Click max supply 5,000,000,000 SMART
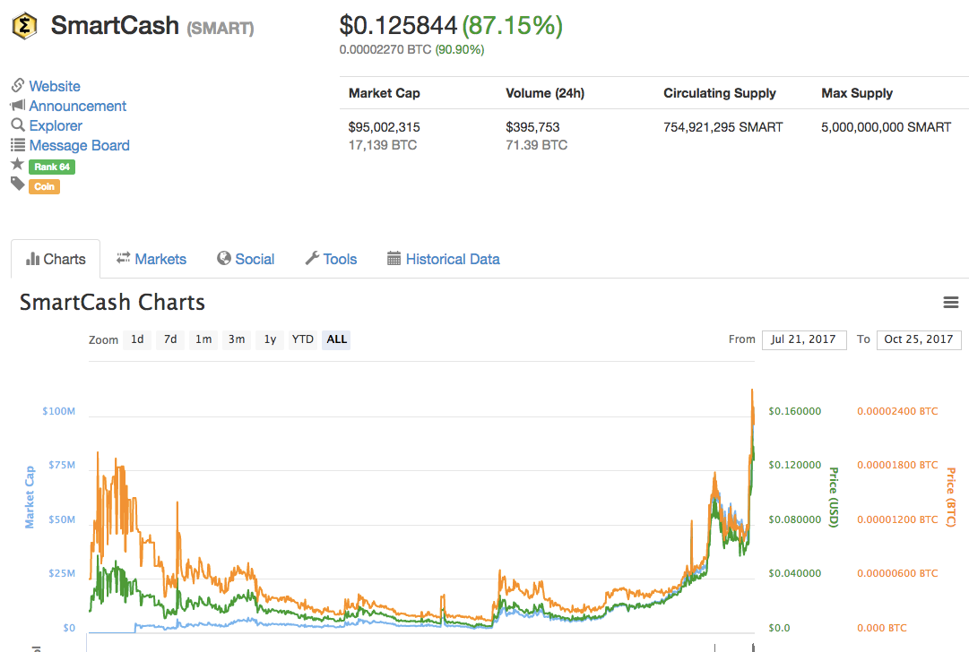 (x=886, y=127)
